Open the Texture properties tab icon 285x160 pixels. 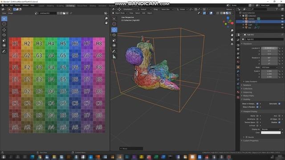click(x=238, y=97)
